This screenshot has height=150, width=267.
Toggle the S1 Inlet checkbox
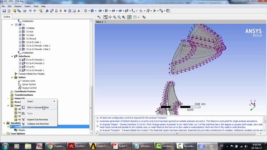[20, 35]
